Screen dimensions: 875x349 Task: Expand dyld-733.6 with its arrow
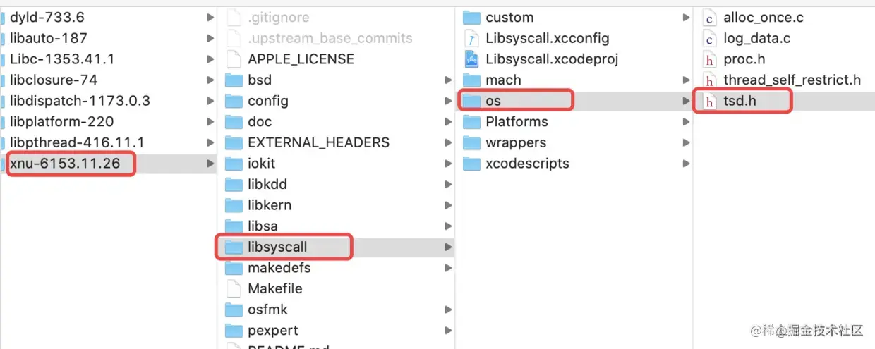click(210, 18)
